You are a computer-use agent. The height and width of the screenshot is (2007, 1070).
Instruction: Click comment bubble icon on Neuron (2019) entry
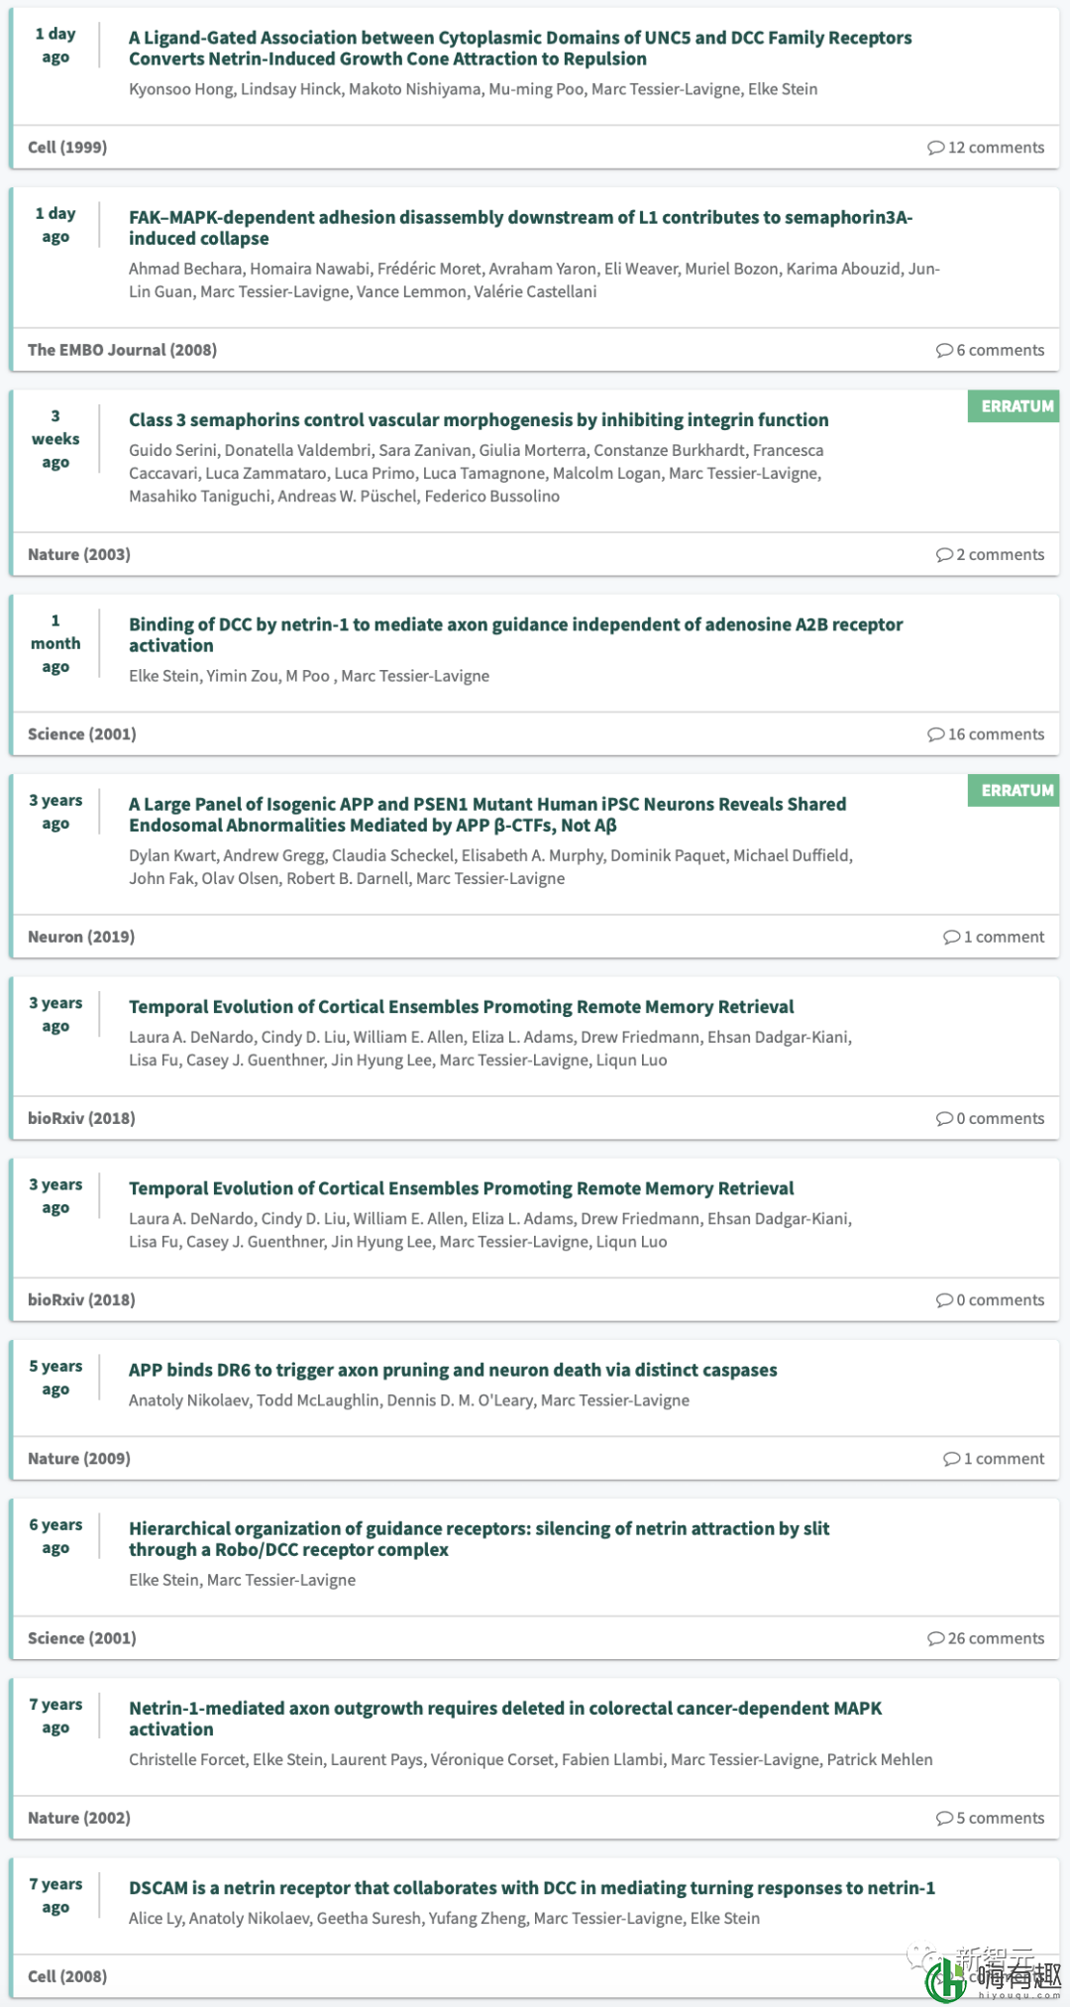coord(951,937)
